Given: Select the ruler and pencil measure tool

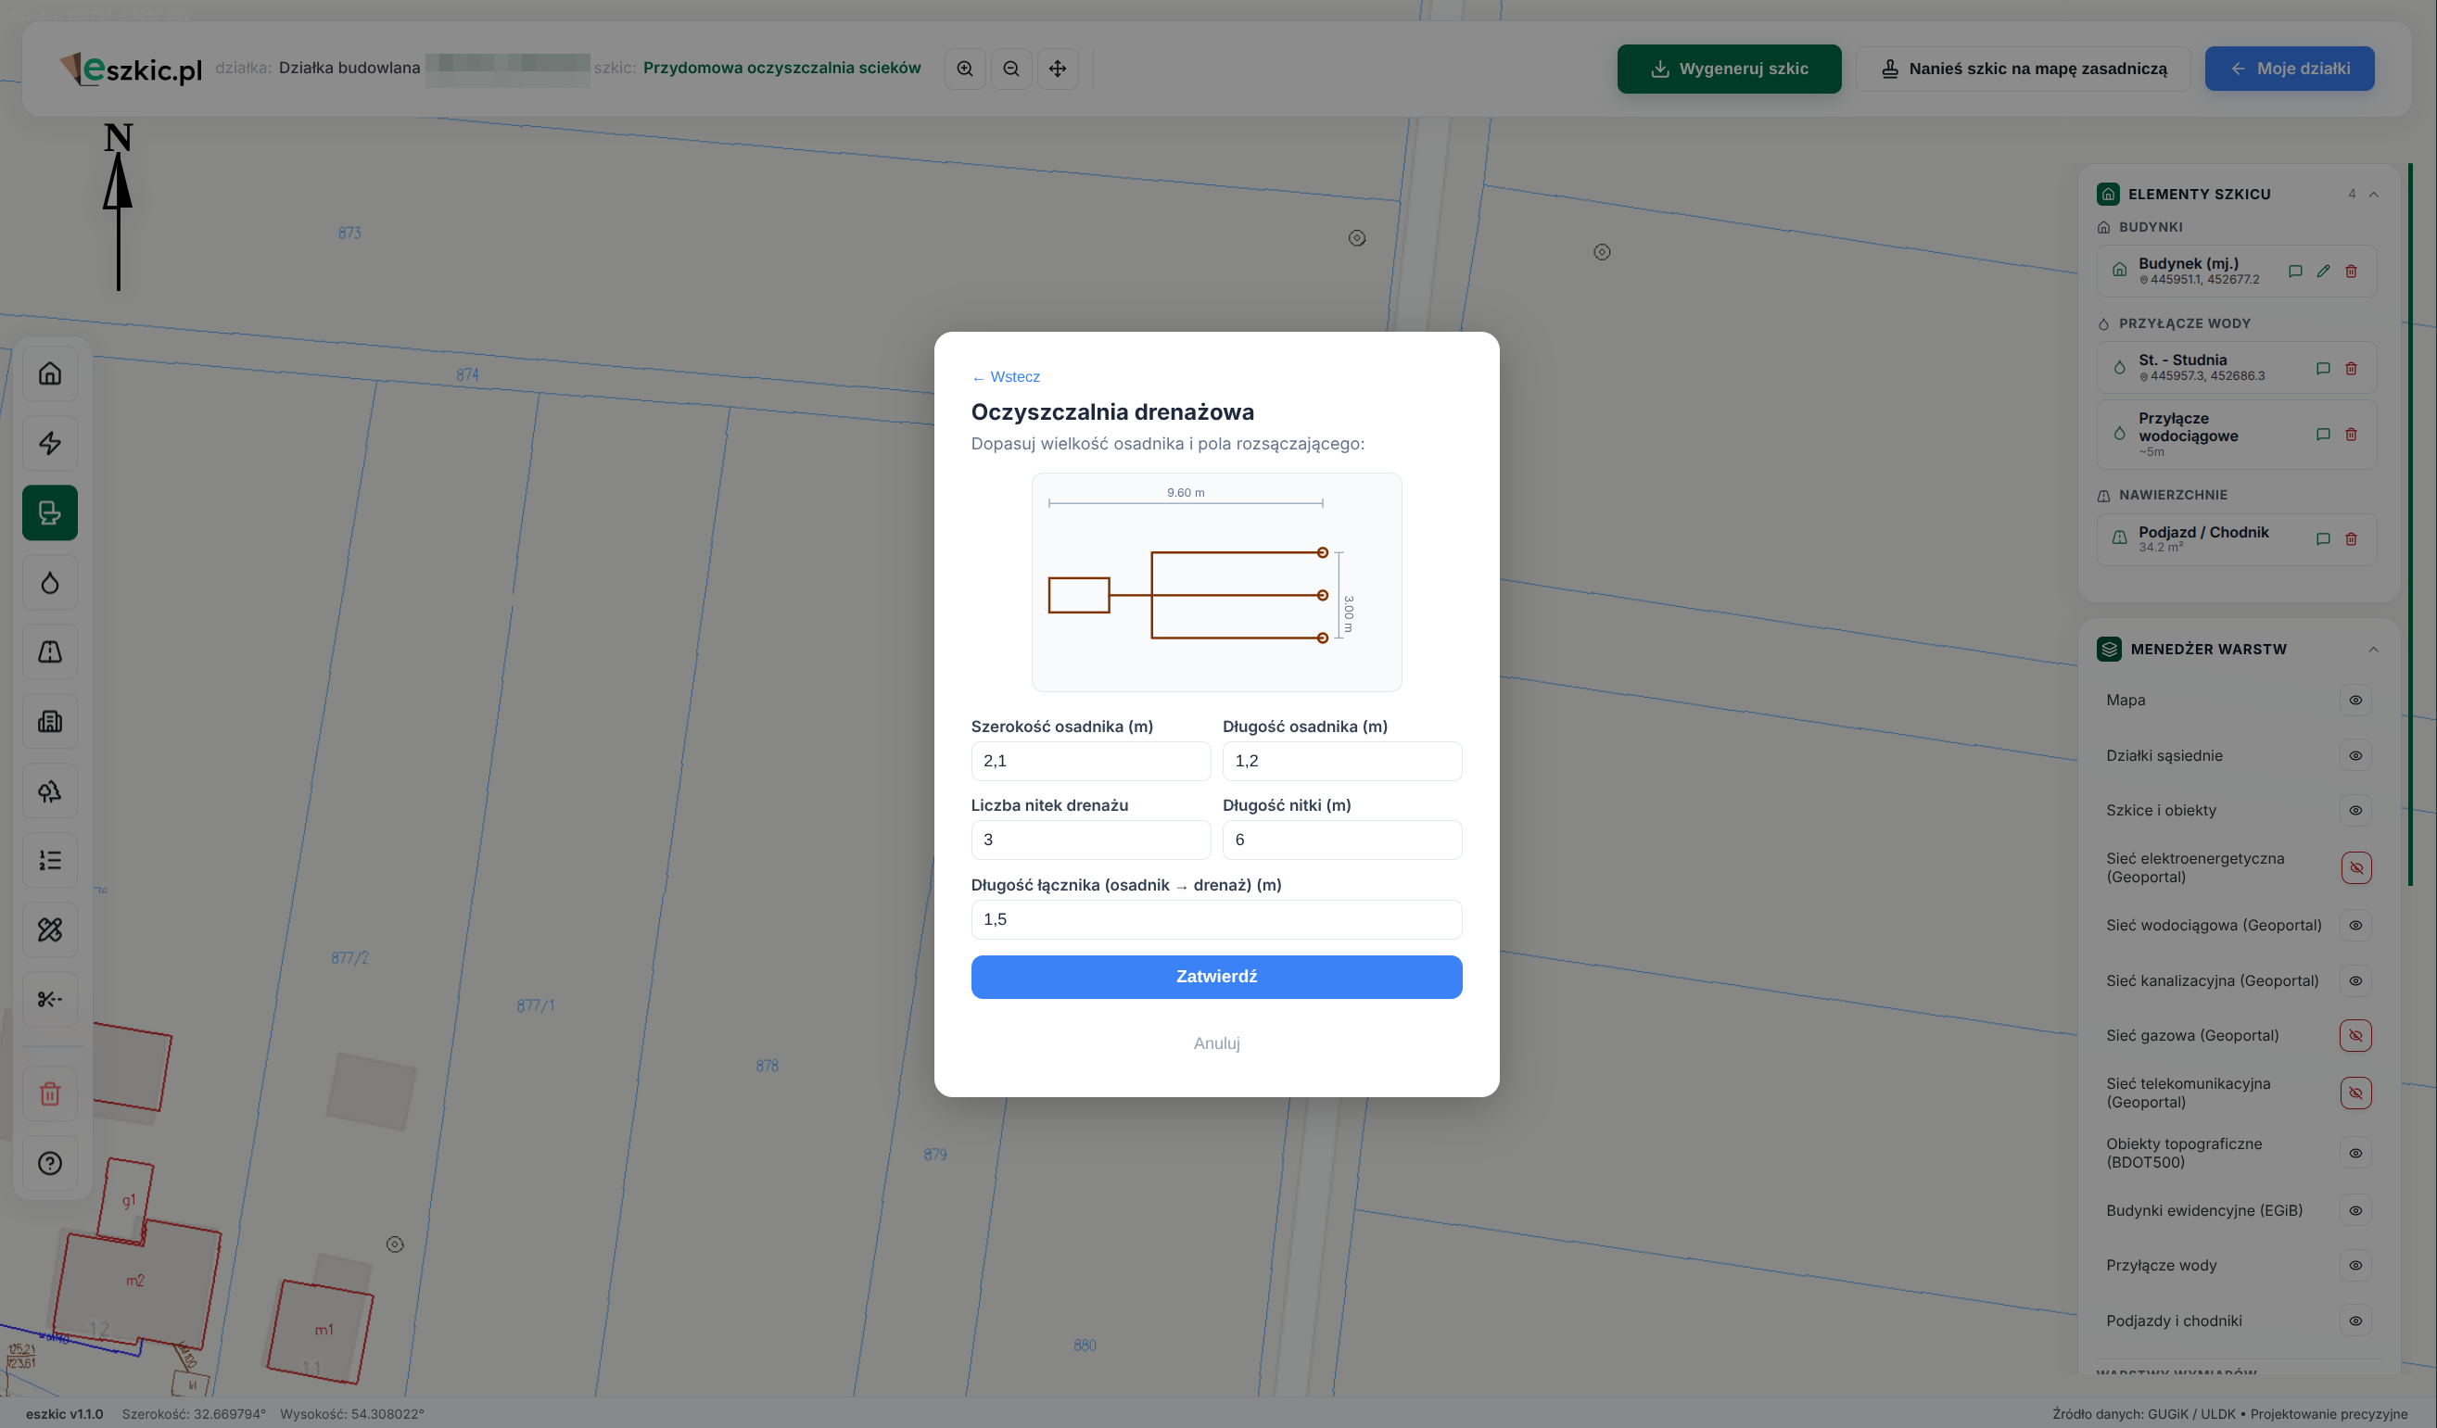Looking at the screenshot, I should point(50,930).
